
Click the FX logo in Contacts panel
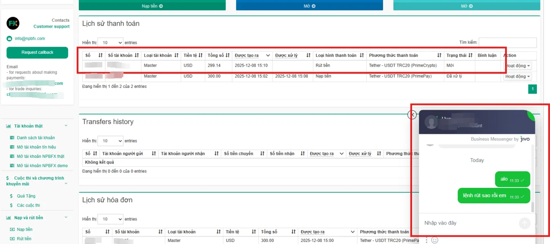tap(13, 23)
